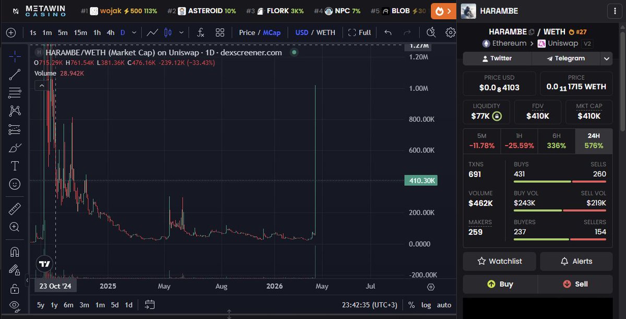The image size is (626, 319).
Task: Open the Alerts button
Action: point(576,261)
